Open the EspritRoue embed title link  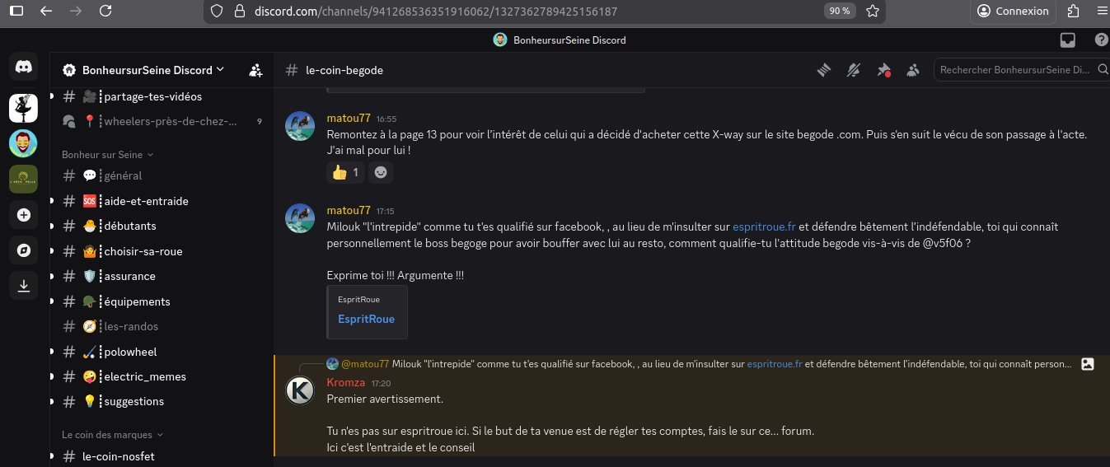point(366,320)
